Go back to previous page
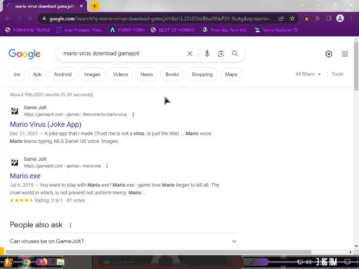359x269 pixels. click(x=8, y=19)
